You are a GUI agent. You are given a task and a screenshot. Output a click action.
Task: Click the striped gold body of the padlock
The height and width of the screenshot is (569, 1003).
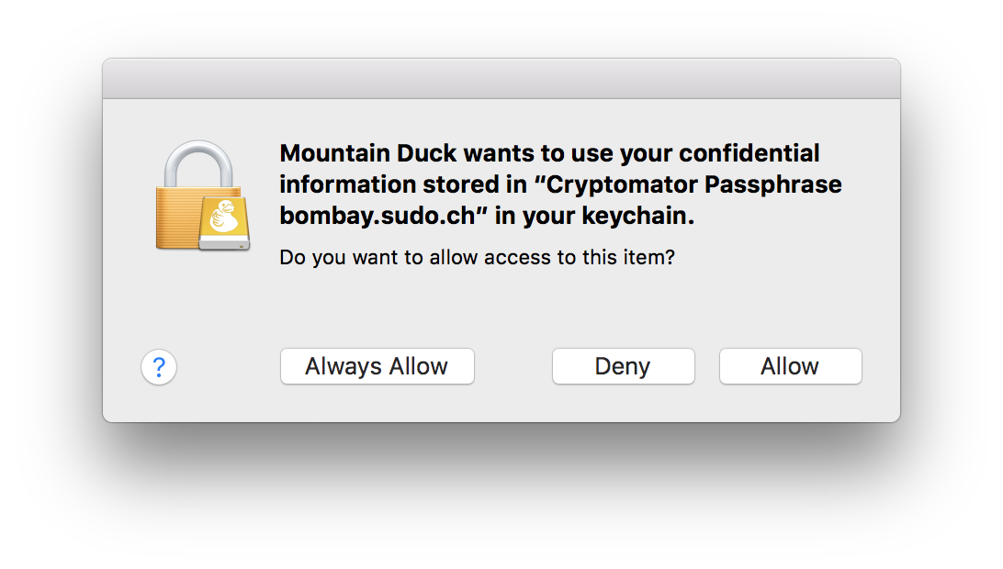point(178,218)
